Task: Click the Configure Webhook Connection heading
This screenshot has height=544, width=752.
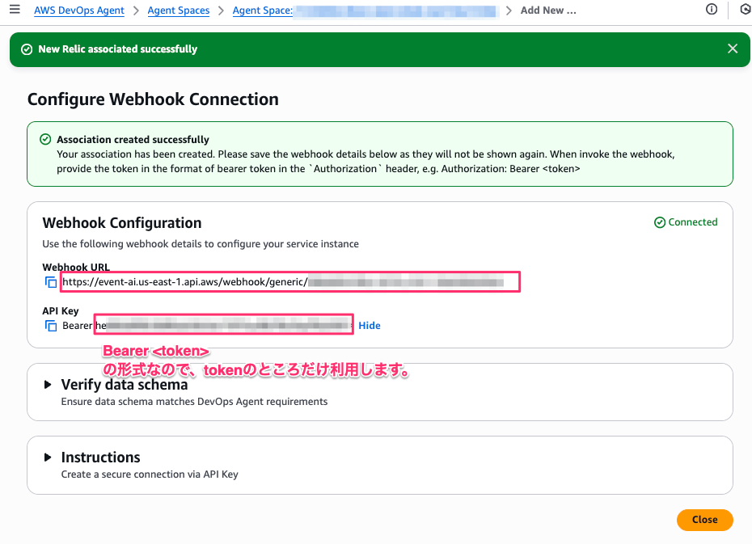Action: 153,99
